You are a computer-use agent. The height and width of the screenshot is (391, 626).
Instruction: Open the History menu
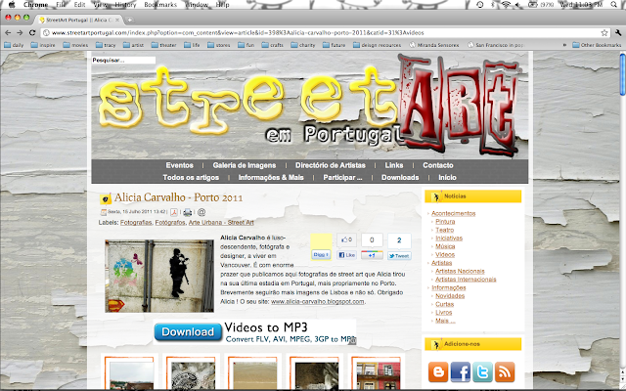point(125,4)
